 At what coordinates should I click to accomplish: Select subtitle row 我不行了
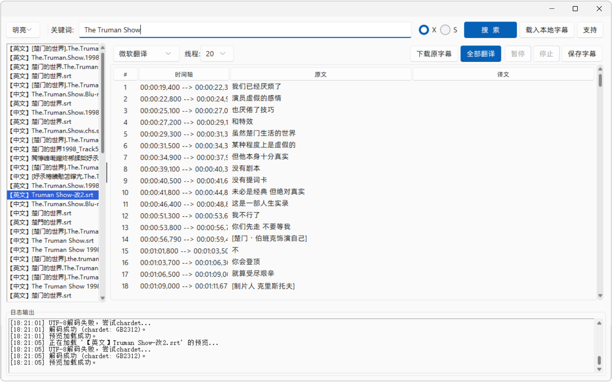pos(354,215)
